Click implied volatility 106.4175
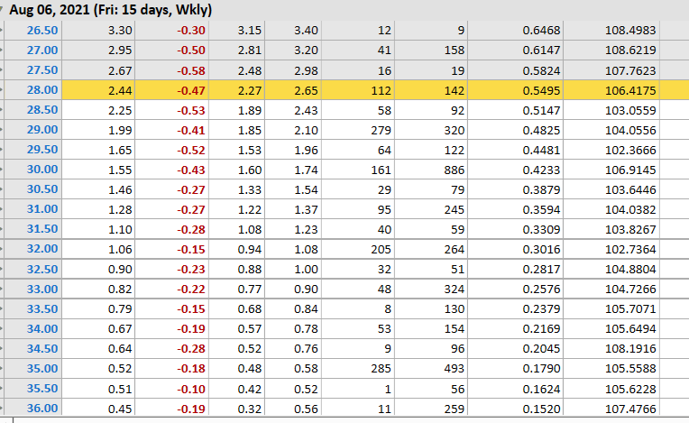 [x=630, y=90]
